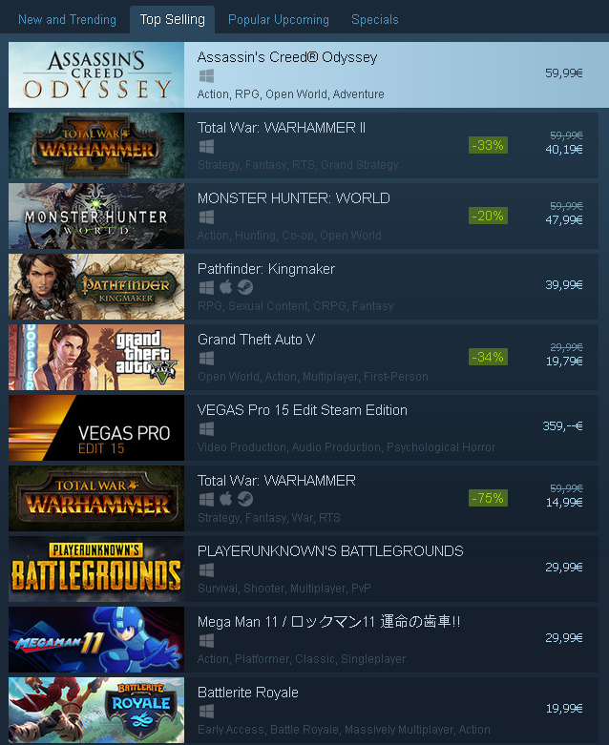The width and height of the screenshot is (609, 745).
Task: Select the Top Selling tab
Action: [172, 19]
